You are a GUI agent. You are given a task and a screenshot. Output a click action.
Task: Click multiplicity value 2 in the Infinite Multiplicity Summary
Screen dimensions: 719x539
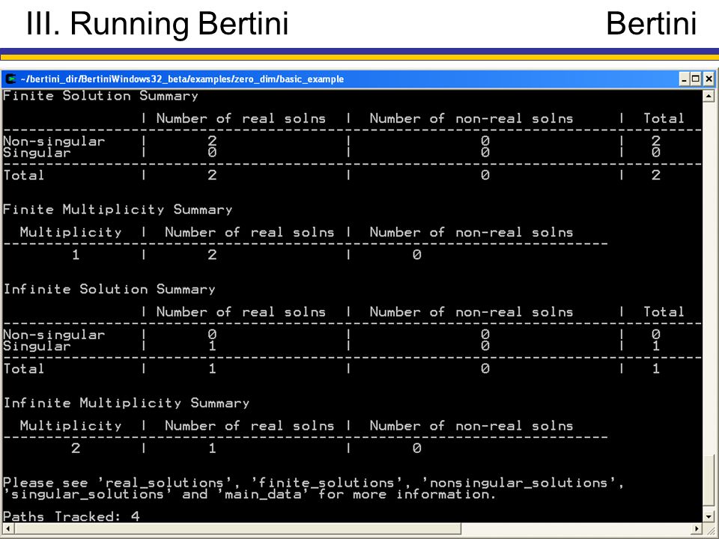76,448
